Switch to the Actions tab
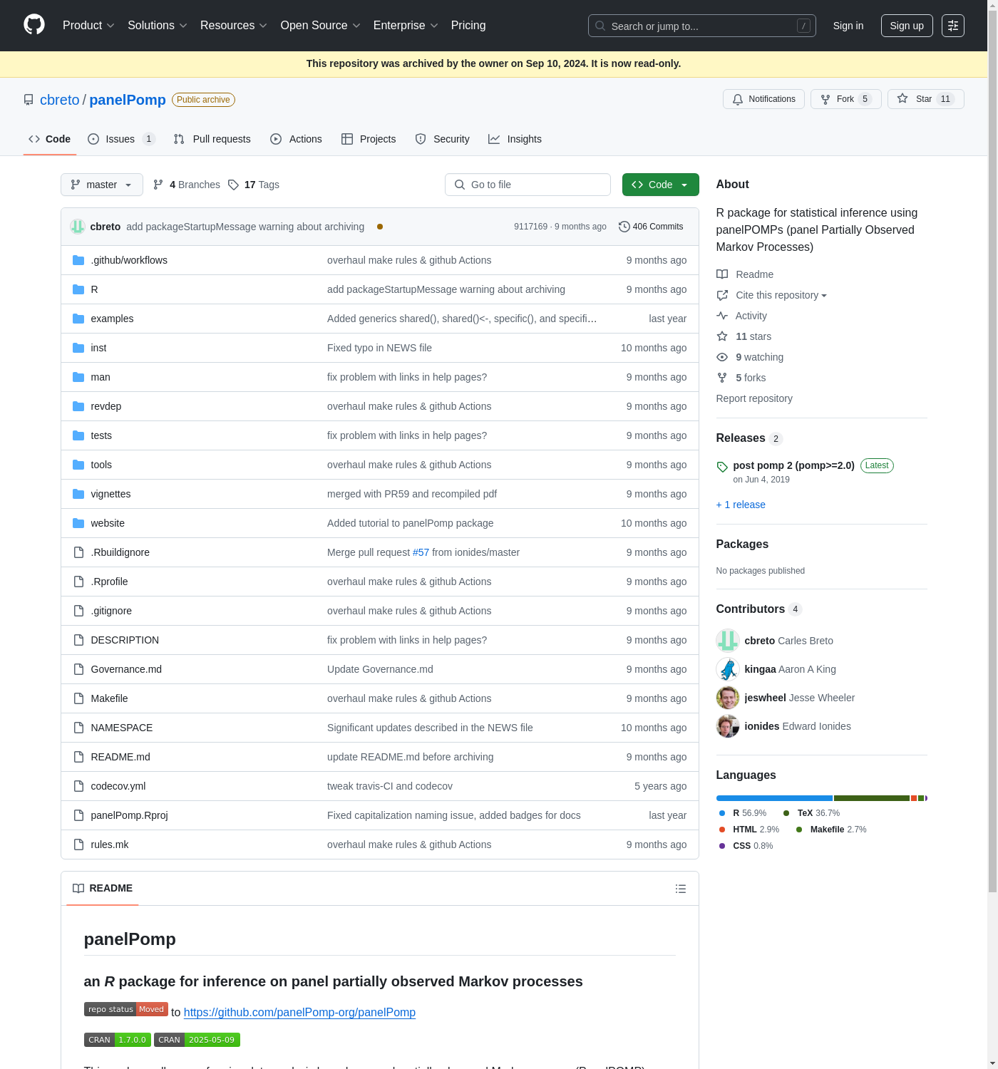The image size is (998, 1069). (x=296, y=139)
